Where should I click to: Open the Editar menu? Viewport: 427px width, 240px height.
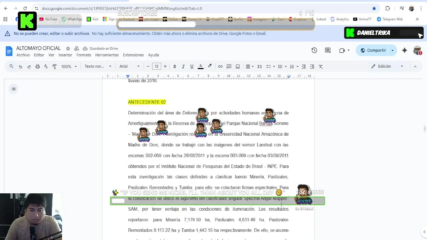39,55
